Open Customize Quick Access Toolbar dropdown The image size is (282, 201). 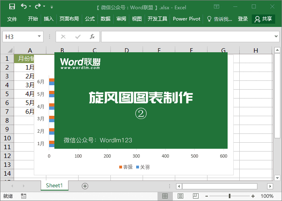pyautogui.click(x=52, y=7)
